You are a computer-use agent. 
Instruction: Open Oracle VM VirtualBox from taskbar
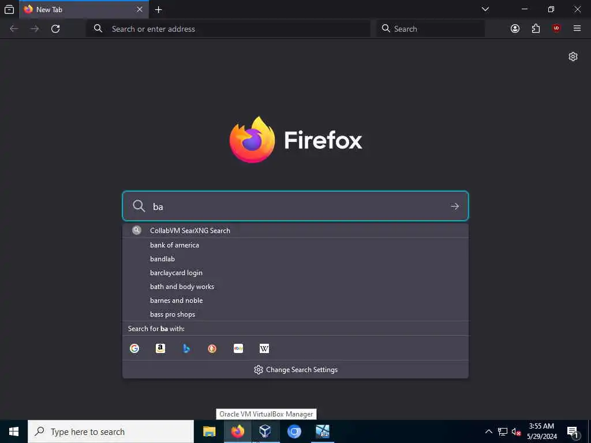click(265, 431)
